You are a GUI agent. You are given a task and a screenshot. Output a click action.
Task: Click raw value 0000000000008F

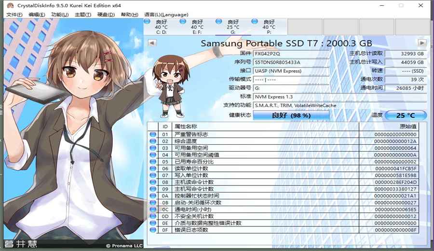395,230
